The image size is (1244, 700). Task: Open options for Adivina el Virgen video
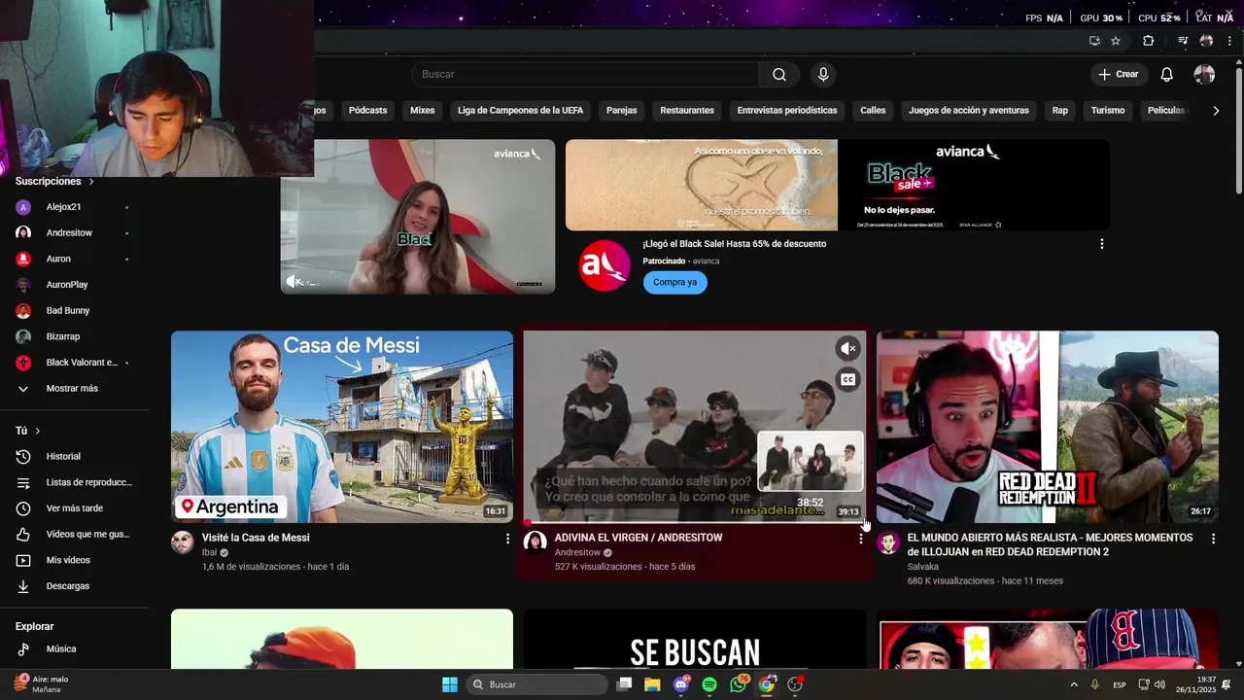860,538
